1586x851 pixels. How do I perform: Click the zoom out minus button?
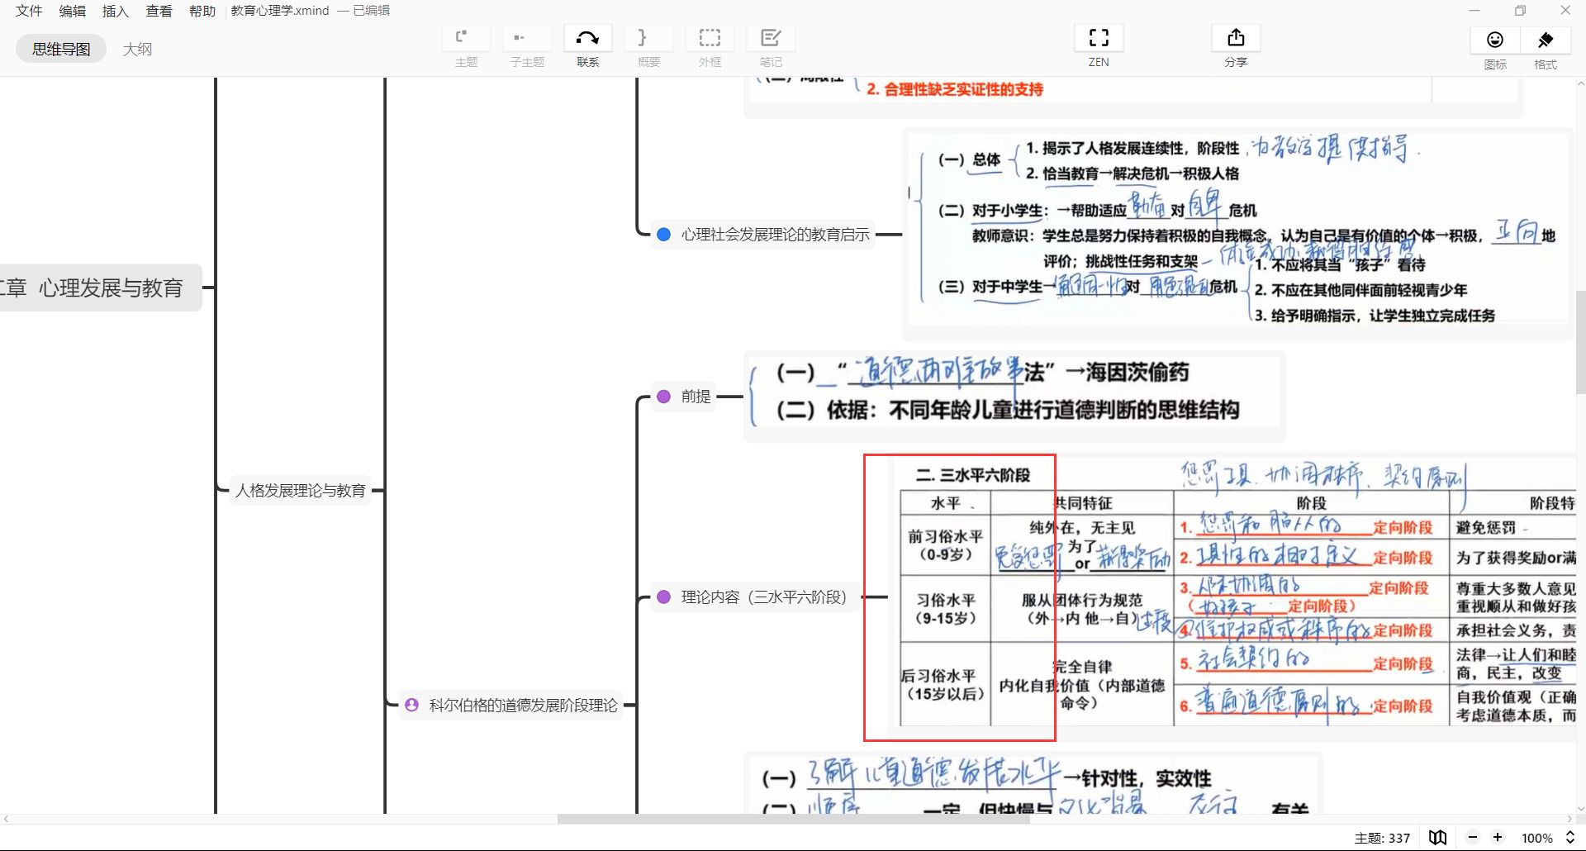click(x=1472, y=838)
